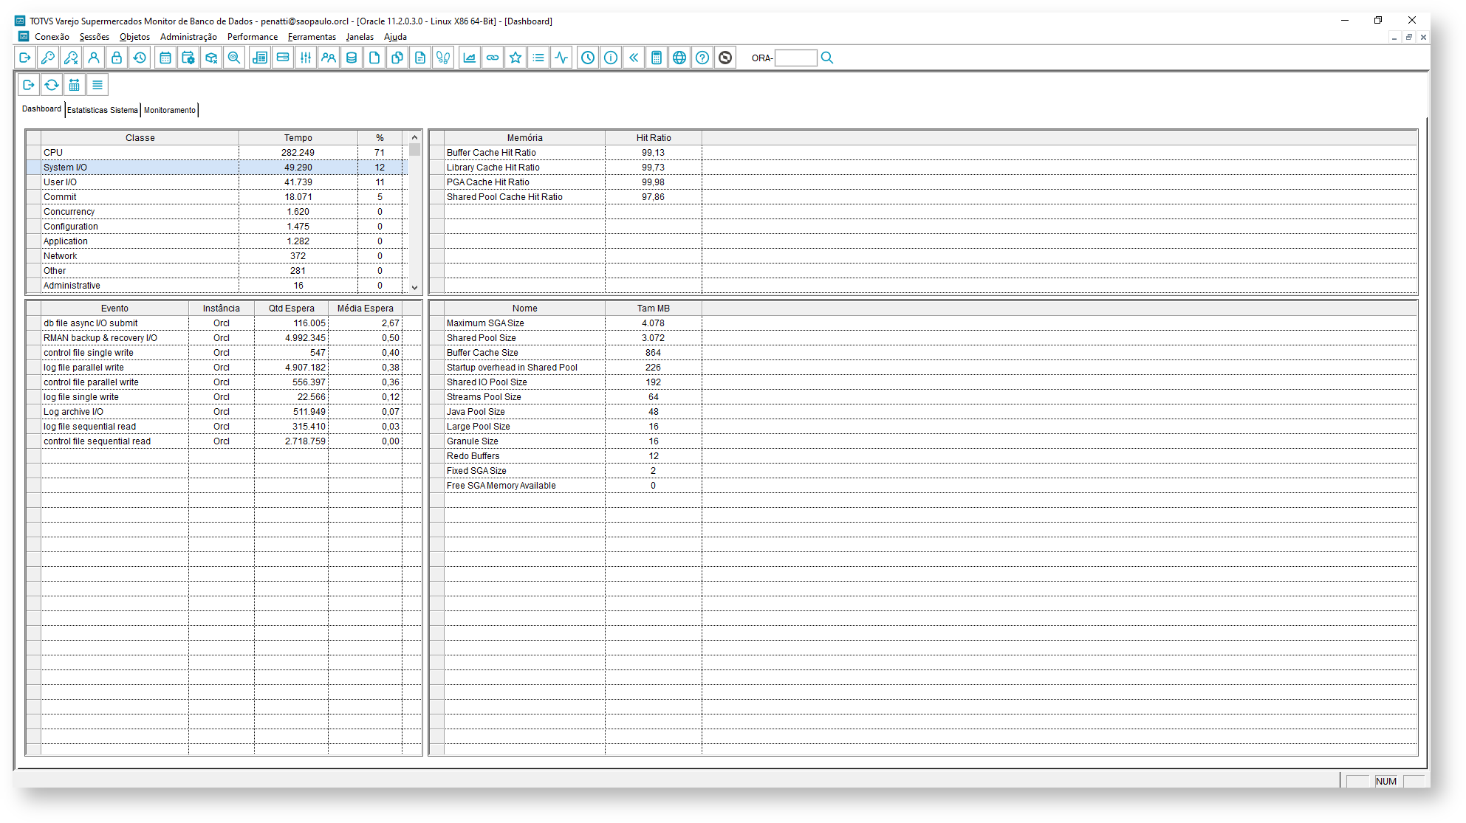
Task: Click the line chart icon
Action: coord(470,58)
